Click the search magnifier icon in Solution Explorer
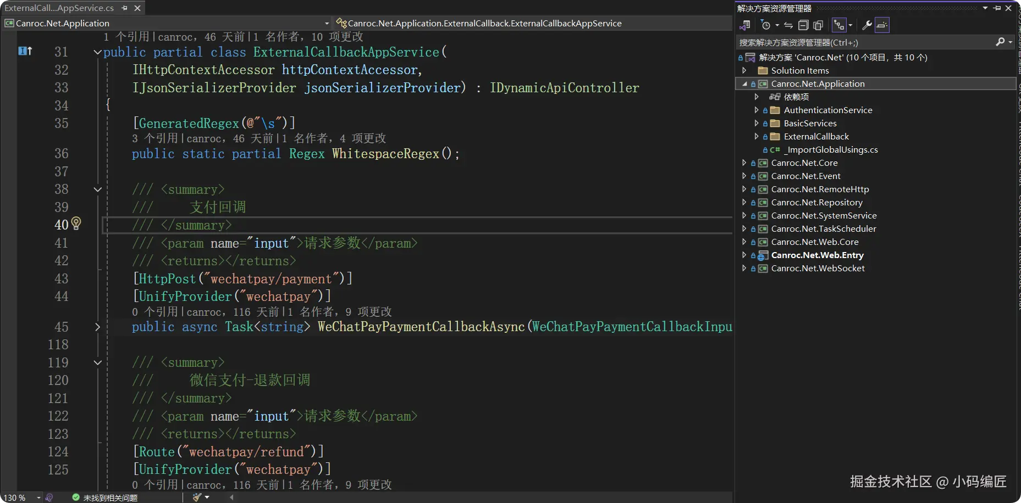Viewport: 1021px width, 503px height. coord(1000,42)
